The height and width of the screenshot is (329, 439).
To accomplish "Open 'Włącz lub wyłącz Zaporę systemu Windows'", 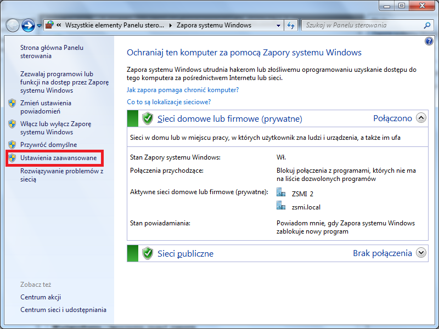I will pyautogui.click(x=56, y=128).
